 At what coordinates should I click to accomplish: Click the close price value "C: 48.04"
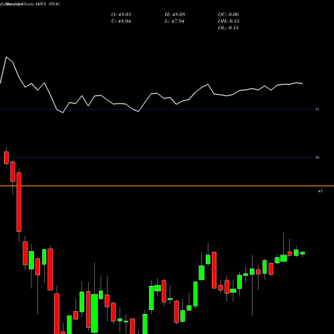tap(121, 21)
